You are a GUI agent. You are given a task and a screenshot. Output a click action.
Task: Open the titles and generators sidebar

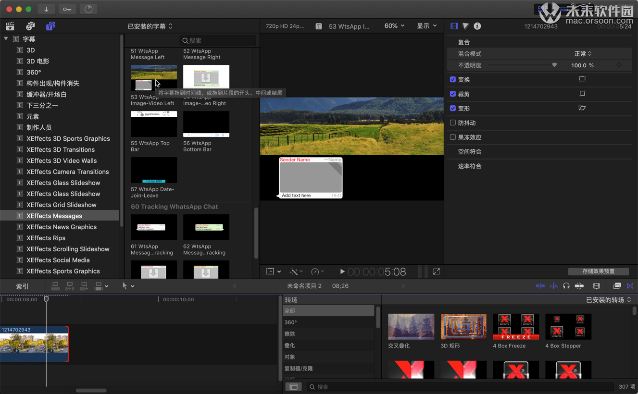(x=50, y=26)
